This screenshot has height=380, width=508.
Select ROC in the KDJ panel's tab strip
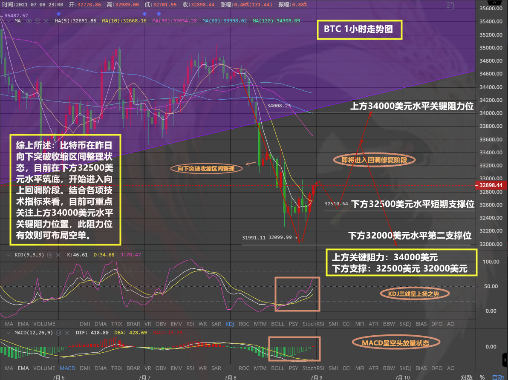[244, 324]
